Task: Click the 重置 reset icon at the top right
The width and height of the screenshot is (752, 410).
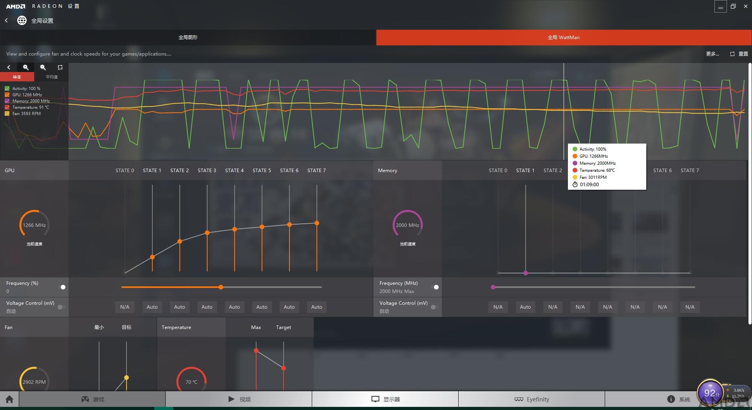Action: click(x=732, y=54)
